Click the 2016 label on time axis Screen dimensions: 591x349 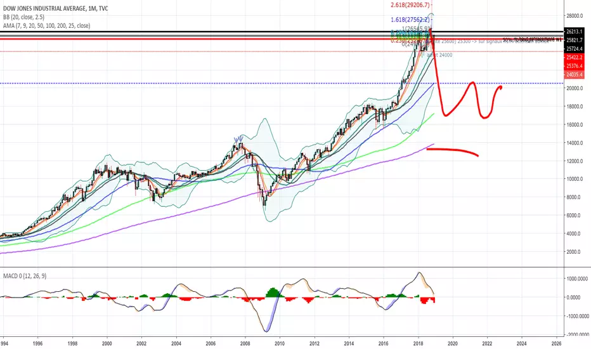coord(384,344)
